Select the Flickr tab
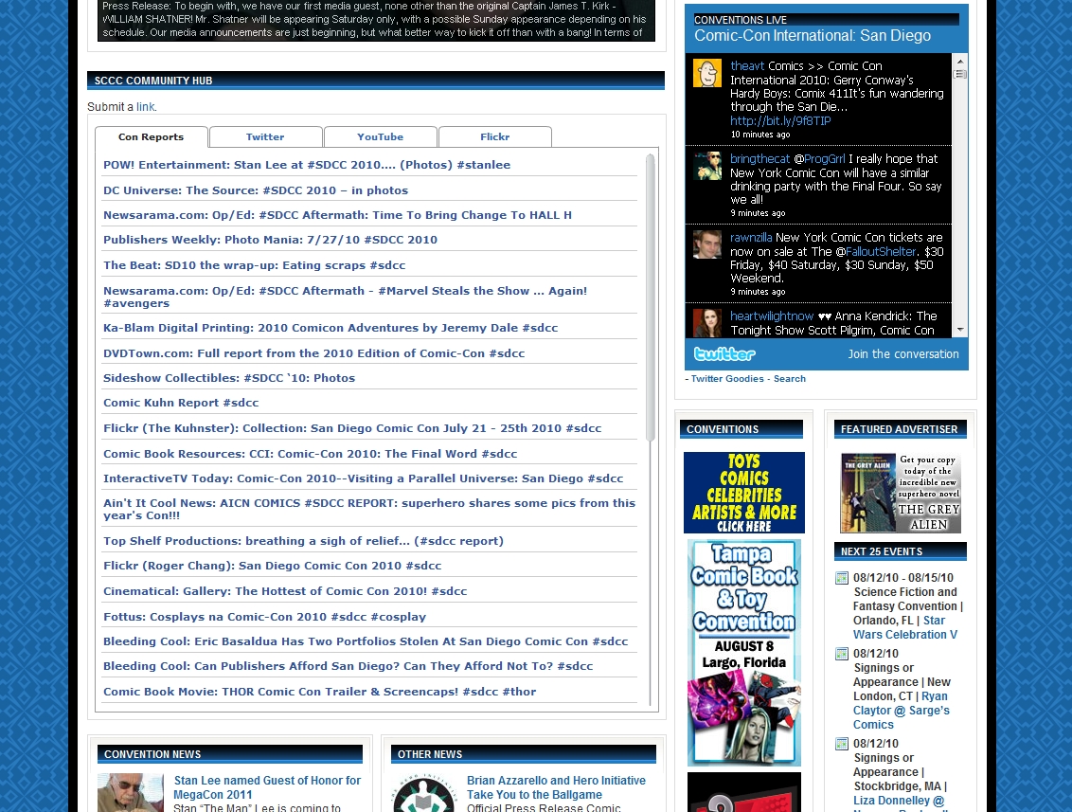This screenshot has width=1072, height=812. 494,137
